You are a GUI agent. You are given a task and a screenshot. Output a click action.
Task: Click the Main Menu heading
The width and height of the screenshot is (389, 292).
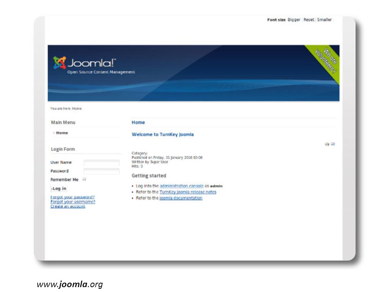coord(63,122)
